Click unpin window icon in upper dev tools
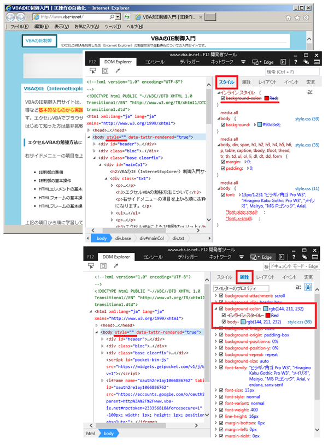 click(x=306, y=62)
